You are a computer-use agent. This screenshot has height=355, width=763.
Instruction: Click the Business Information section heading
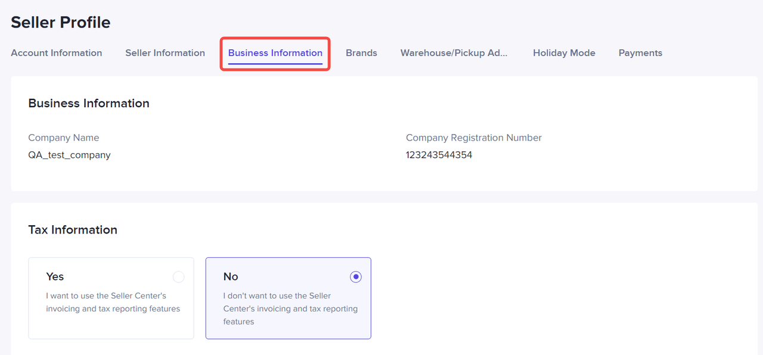(x=89, y=103)
